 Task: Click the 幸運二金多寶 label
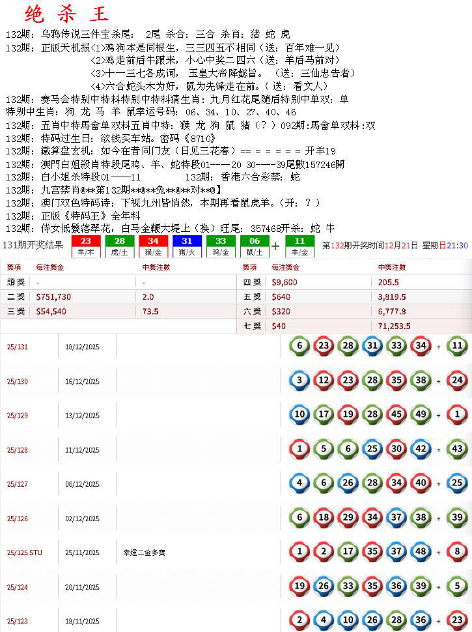[144, 553]
